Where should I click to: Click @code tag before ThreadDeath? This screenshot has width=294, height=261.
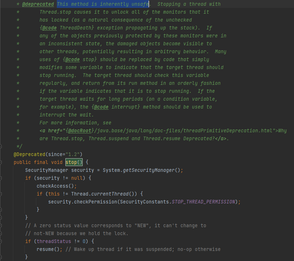click(49, 28)
